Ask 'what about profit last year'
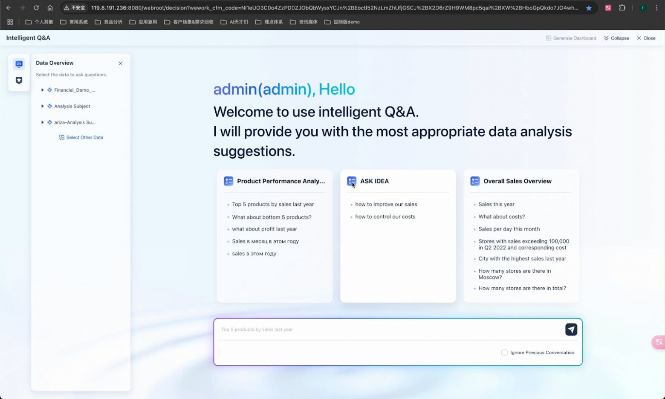Viewport: 665px width, 399px height. (x=264, y=229)
